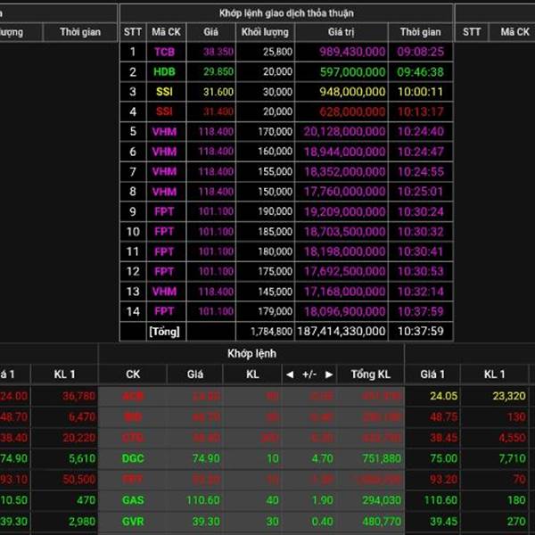The width and height of the screenshot is (535, 535).
Task: Click bid volume 36,780 in first row
Action: coord(78,396)
